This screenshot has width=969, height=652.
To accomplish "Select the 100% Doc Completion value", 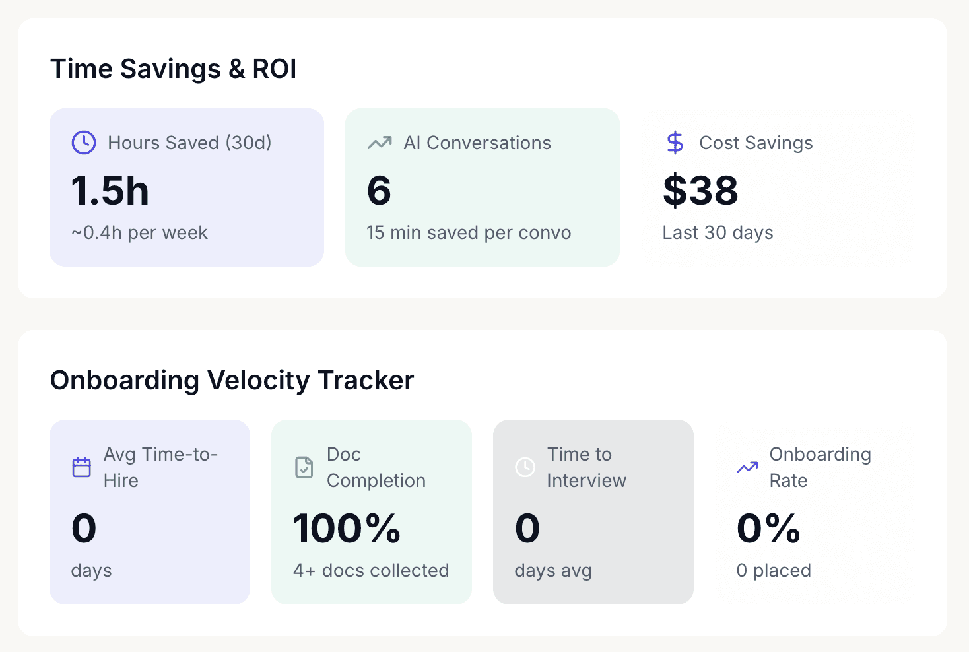I will coord(347,528).
